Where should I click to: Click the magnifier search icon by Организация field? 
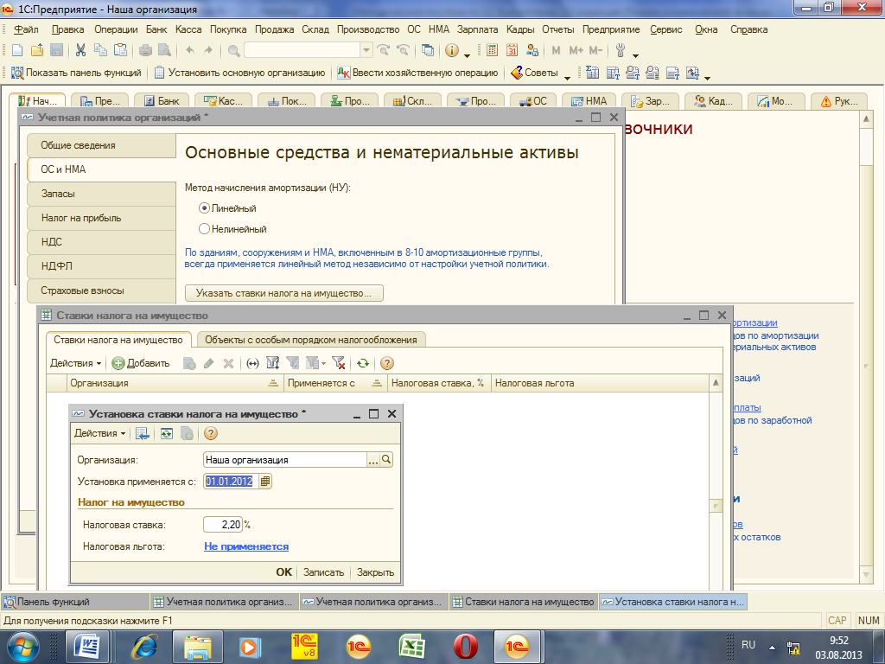(386, 460)
